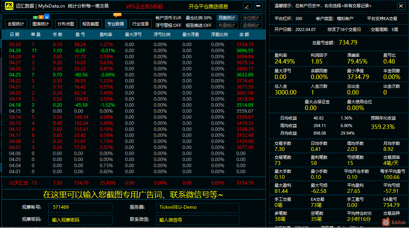Open the 图表统计 tab

coord(41,24)
